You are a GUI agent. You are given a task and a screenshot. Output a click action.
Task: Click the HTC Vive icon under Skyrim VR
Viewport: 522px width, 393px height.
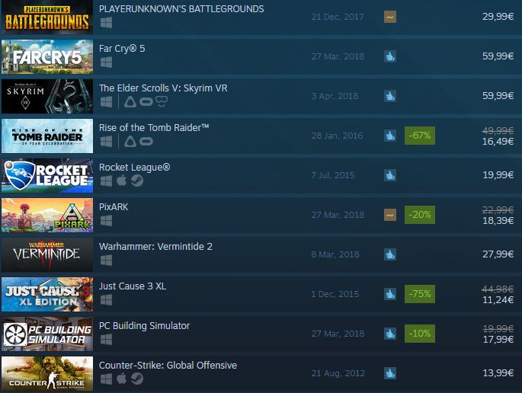(x=130, y=101)
